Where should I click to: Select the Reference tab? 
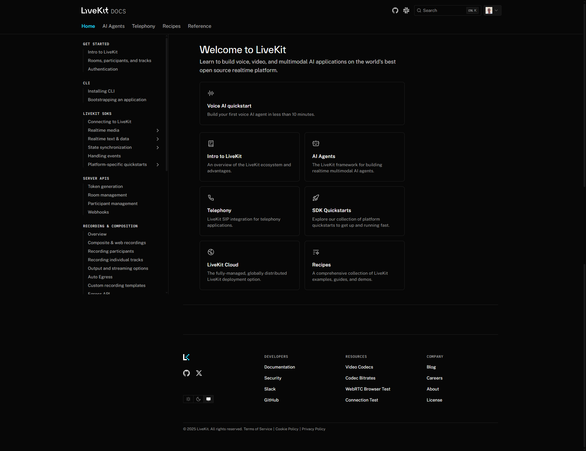coord(200,26)
